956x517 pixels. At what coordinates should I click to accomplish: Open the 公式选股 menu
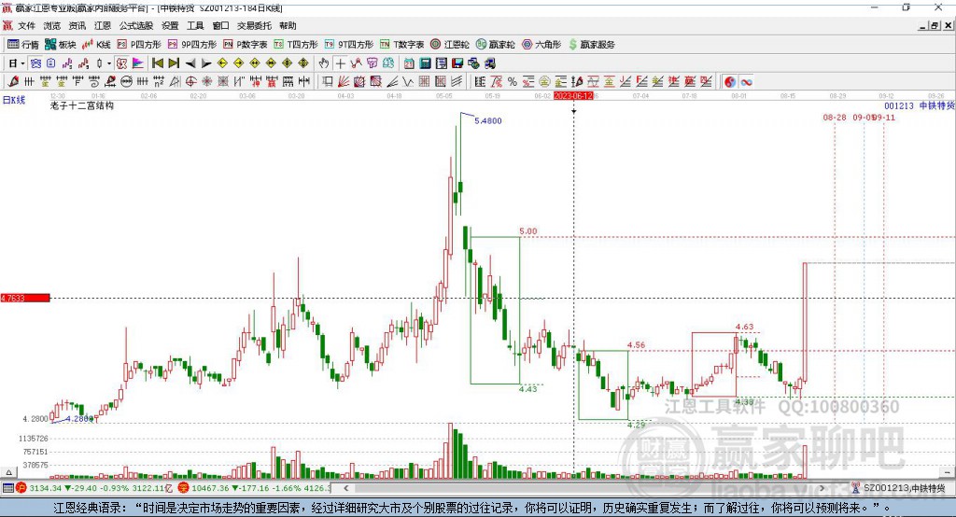pyautogui.click(x=136, y=25)
